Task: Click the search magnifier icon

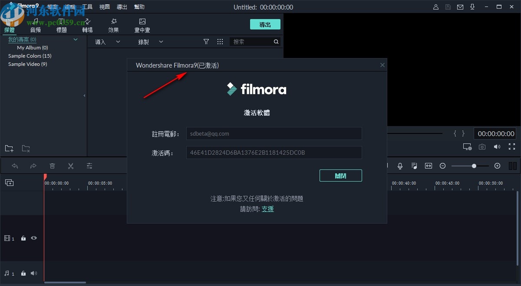Action: coord(276,42)
